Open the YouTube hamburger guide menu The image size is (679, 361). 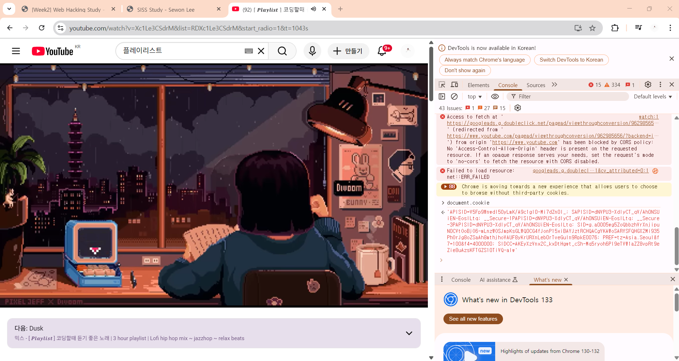pyautogui.click(x=16, y=51)
